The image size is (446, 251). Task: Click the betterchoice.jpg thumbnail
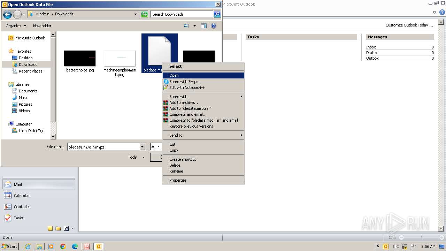pos(80,58)
